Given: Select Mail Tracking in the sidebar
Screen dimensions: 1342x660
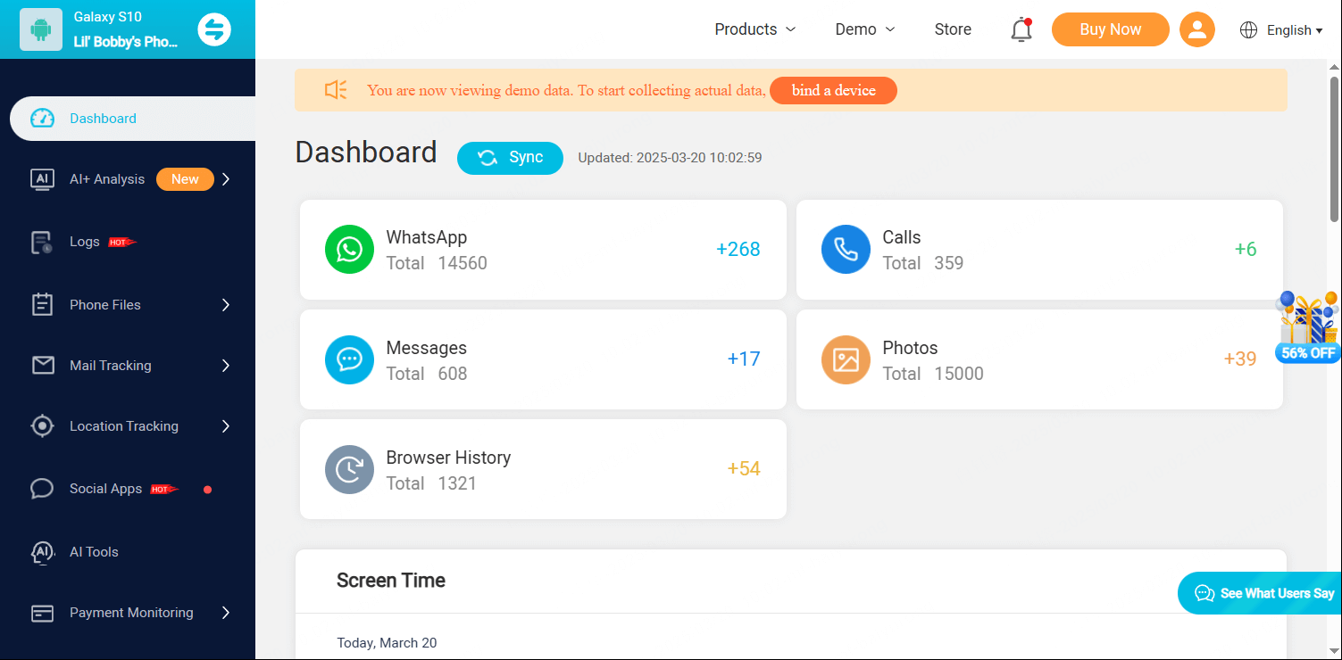Looking at the screenshot, I should pyautogui.click(x=111, y=366).
